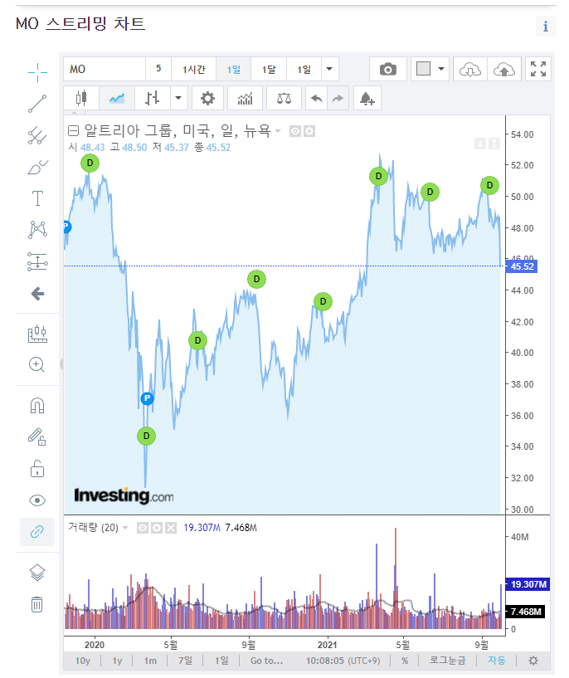Viewport: 569px width, 678px height.
Task: Expand the chart style dropdown
Action: coord(178,98)
